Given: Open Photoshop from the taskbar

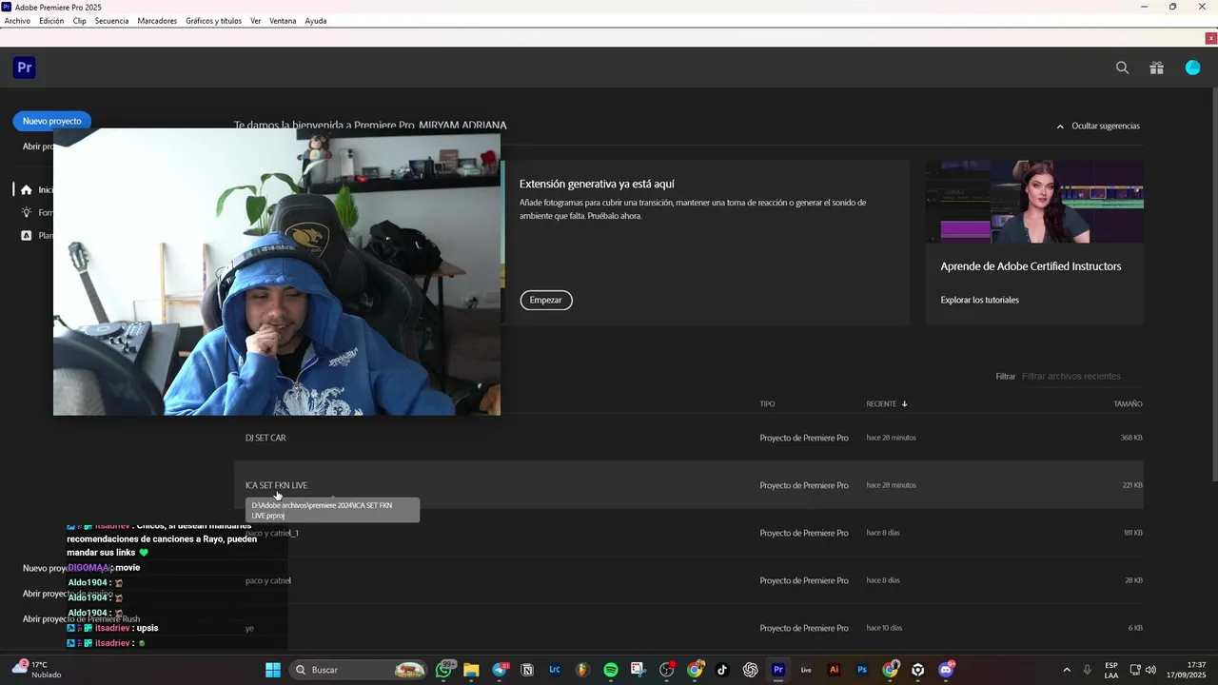Looking at the screenshot, I should click(862, 670).
